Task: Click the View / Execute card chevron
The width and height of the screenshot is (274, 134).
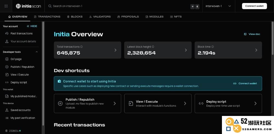Action: pyautogui.click(x=185, y=103)
